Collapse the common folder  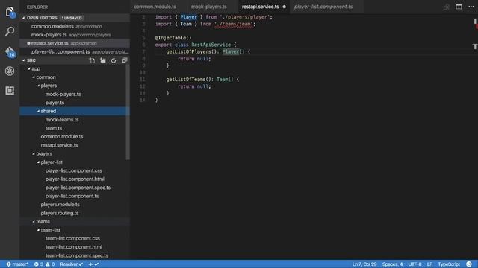click(34, 77)
